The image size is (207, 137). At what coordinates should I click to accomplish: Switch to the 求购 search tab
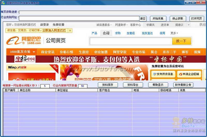point(118,33)
